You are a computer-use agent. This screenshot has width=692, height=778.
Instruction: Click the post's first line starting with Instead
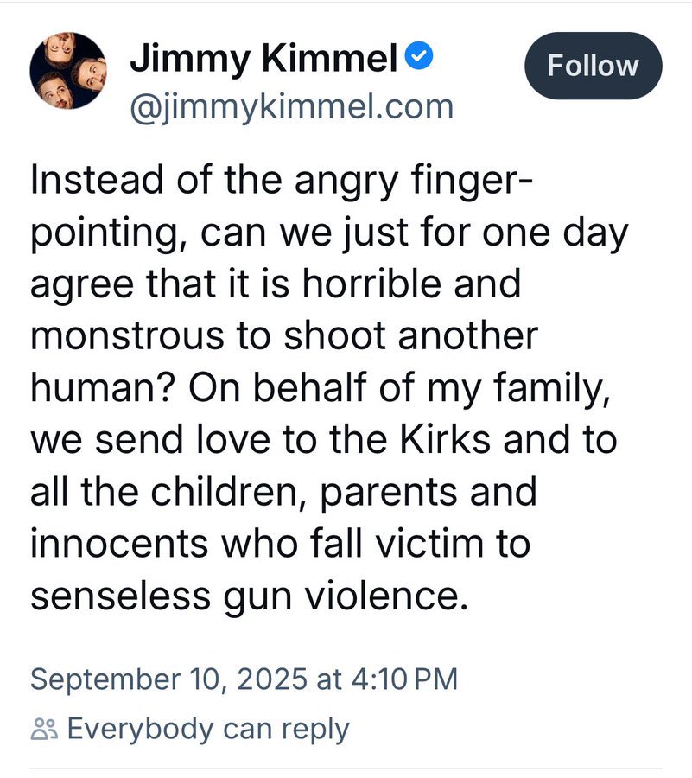click(x=282, y=180)
